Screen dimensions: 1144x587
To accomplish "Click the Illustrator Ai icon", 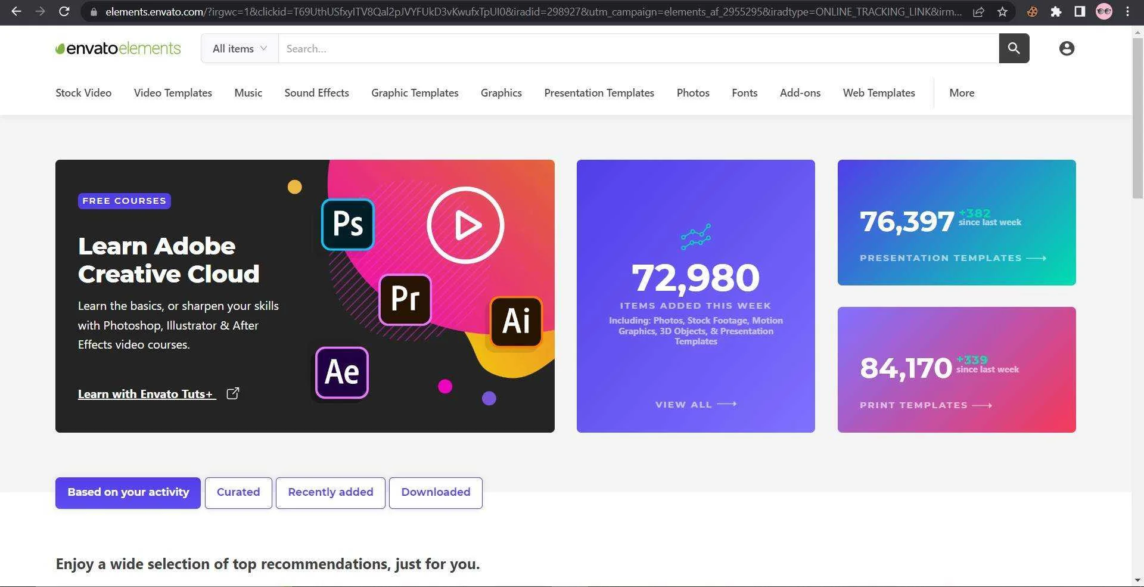I will (x=516, y=322).
